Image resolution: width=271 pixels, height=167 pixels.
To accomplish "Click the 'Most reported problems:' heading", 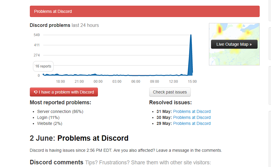I will (x=61, y=102).
